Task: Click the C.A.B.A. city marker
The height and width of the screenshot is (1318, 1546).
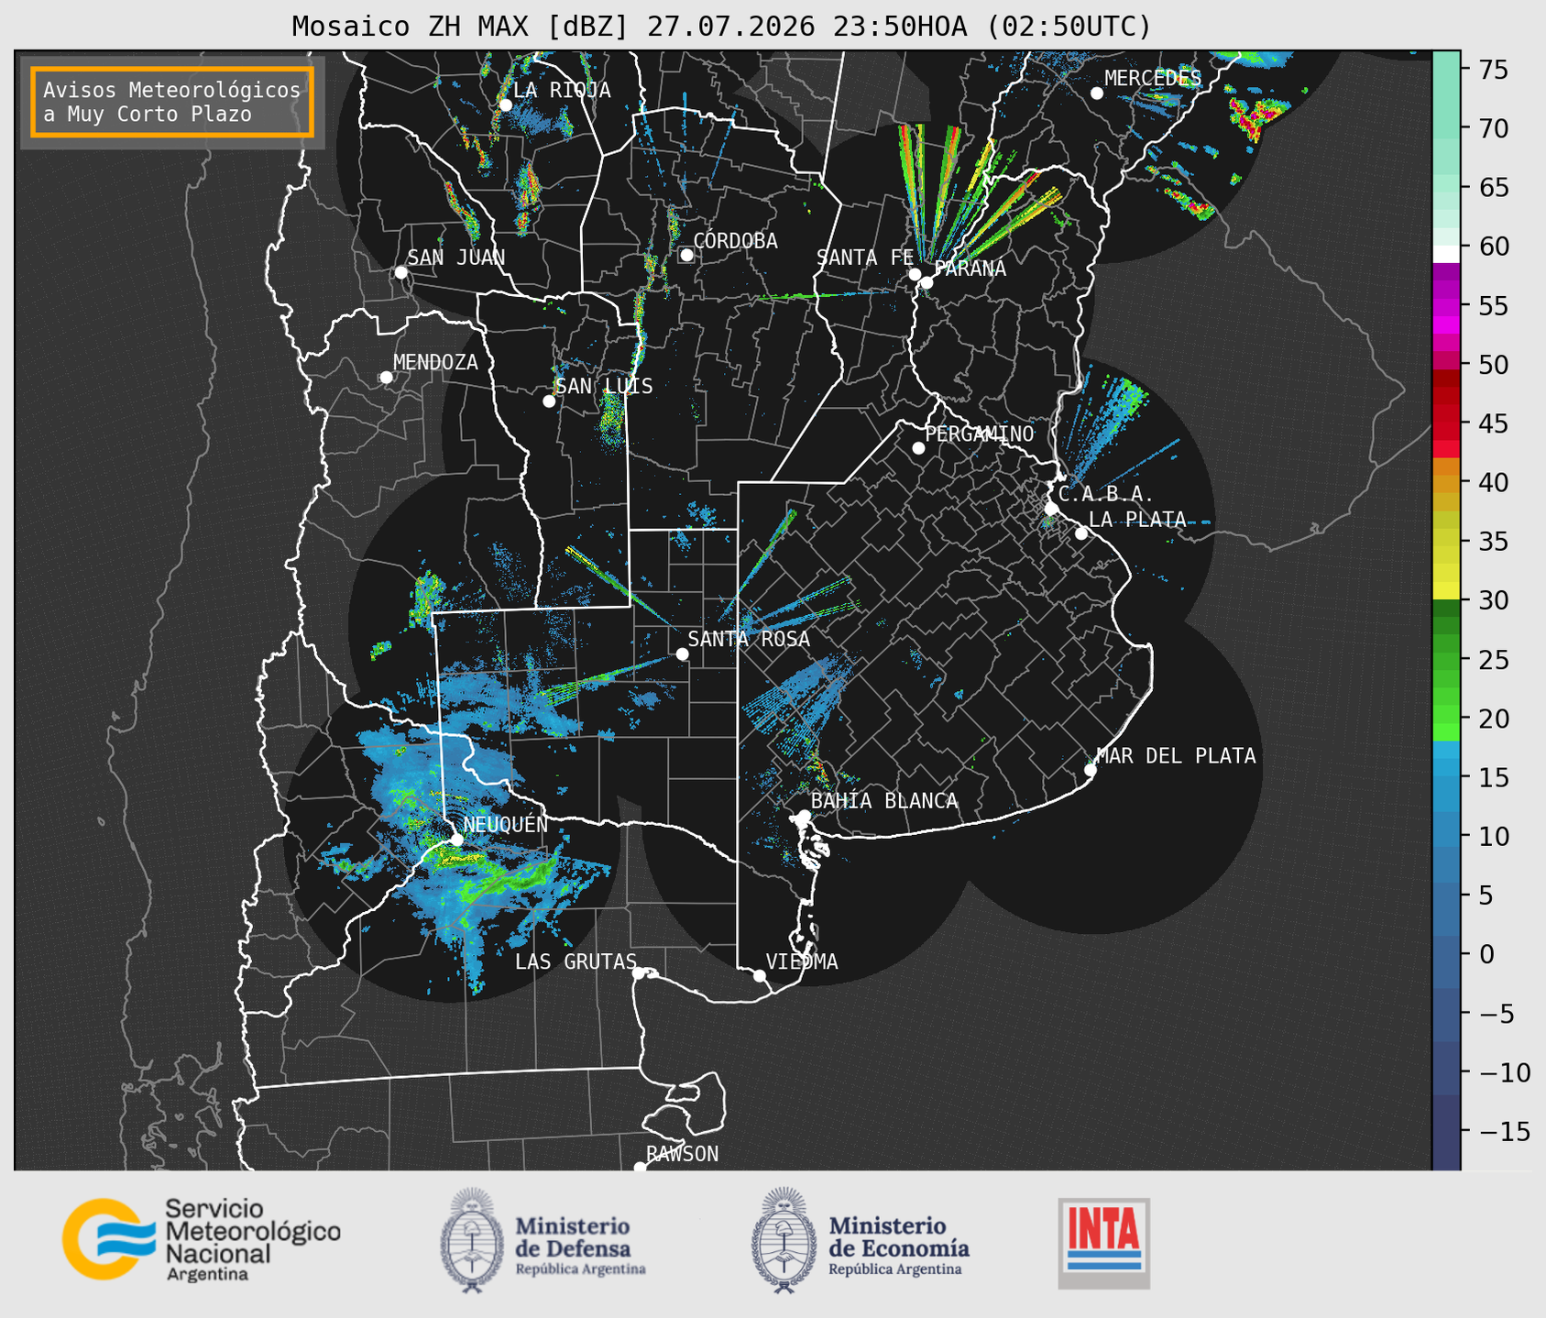Action: pos(1051,509)
